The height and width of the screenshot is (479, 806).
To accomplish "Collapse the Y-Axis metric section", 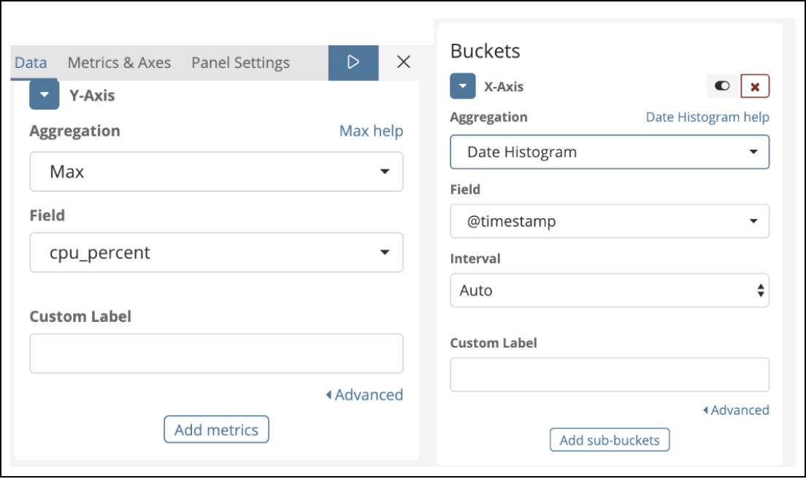I will point(44,95).
